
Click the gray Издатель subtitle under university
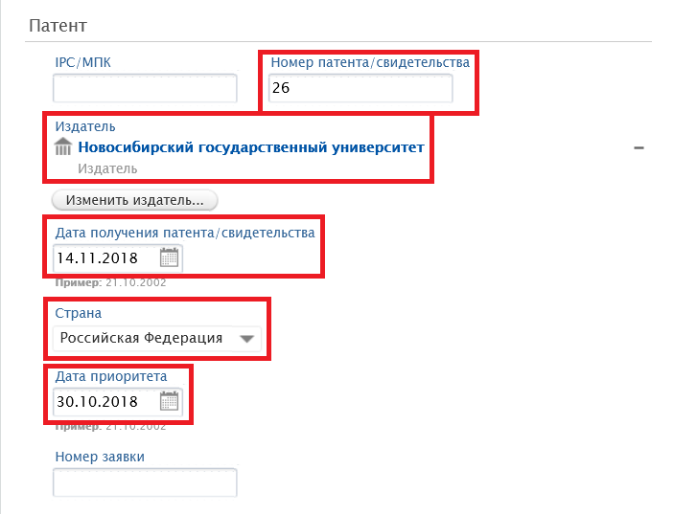[x=107, y=168]
